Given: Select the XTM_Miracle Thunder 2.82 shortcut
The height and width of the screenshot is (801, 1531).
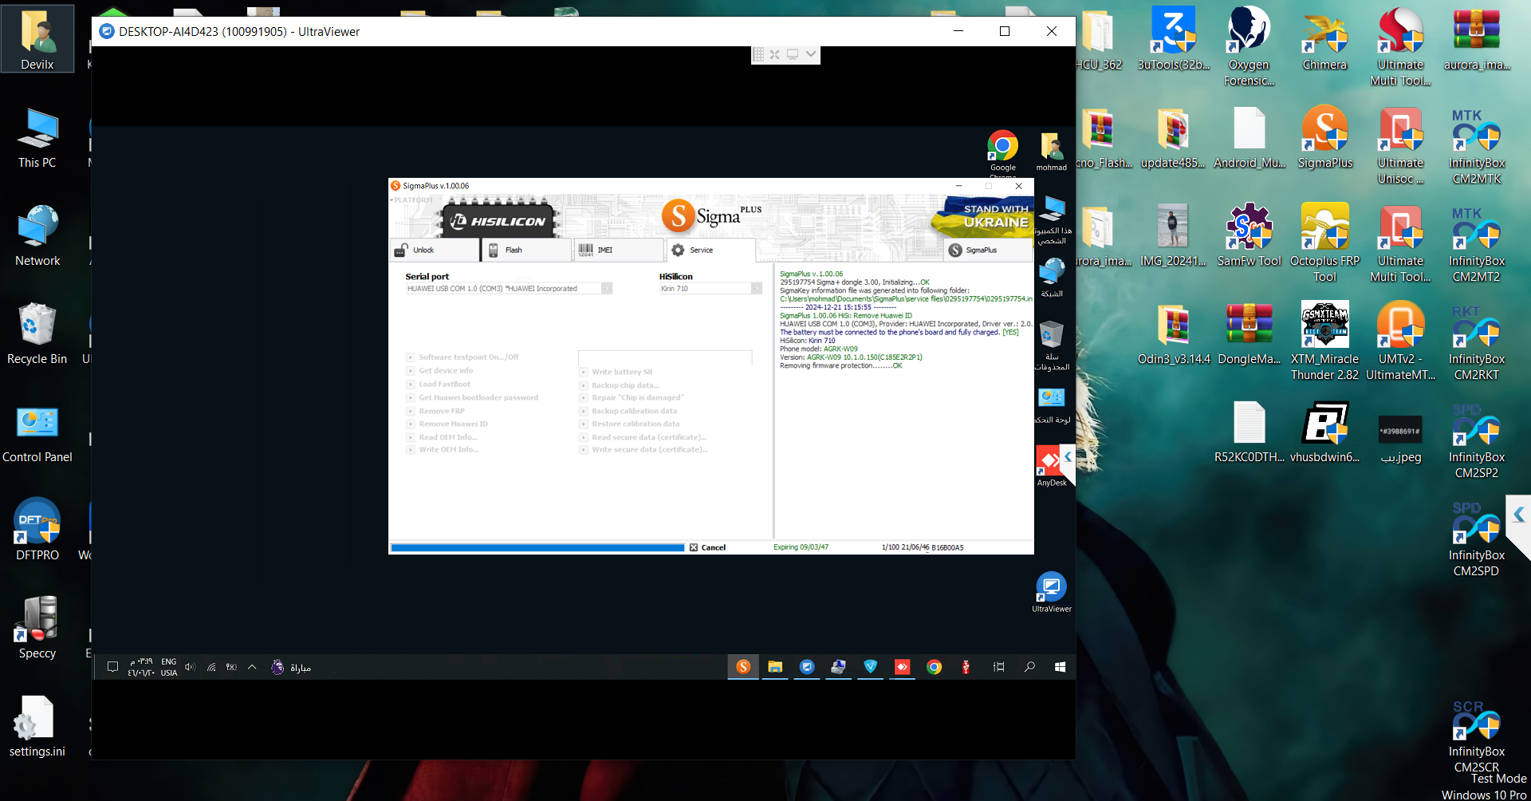Looking at the screenshot, I should coord(1324,341).
